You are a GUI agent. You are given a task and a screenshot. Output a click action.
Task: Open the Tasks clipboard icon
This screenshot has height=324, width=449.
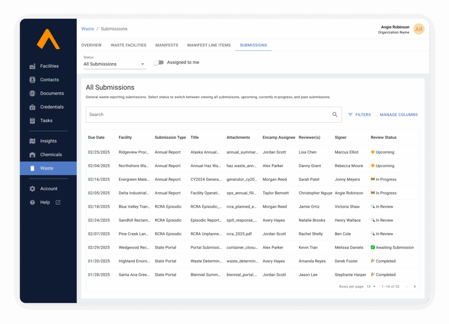[x=32, y=120]
